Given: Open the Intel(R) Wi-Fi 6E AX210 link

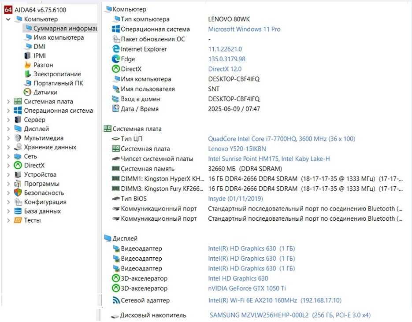Looking at the screenshot, I should [275, 300].
